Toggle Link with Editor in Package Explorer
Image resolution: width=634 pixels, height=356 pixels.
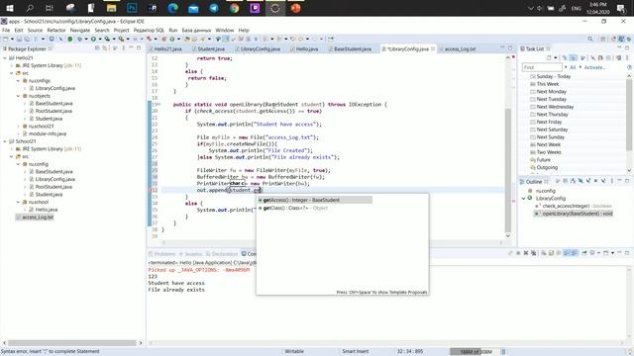[104, 48]
